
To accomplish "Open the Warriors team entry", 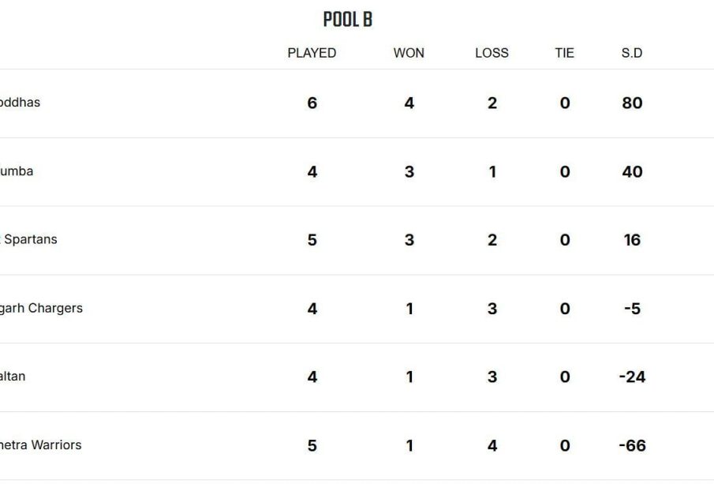I will (x=41, y=445).
